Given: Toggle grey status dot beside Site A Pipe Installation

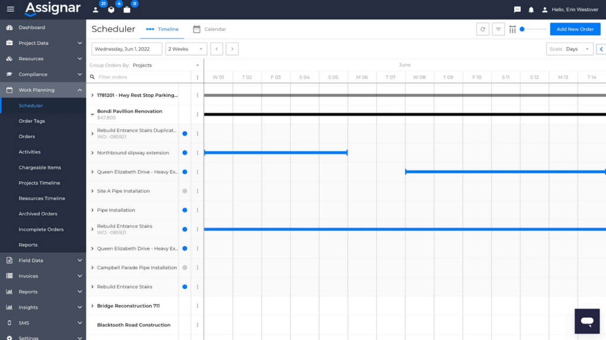Looking at the screenshot, I should (x=185, y=191).
